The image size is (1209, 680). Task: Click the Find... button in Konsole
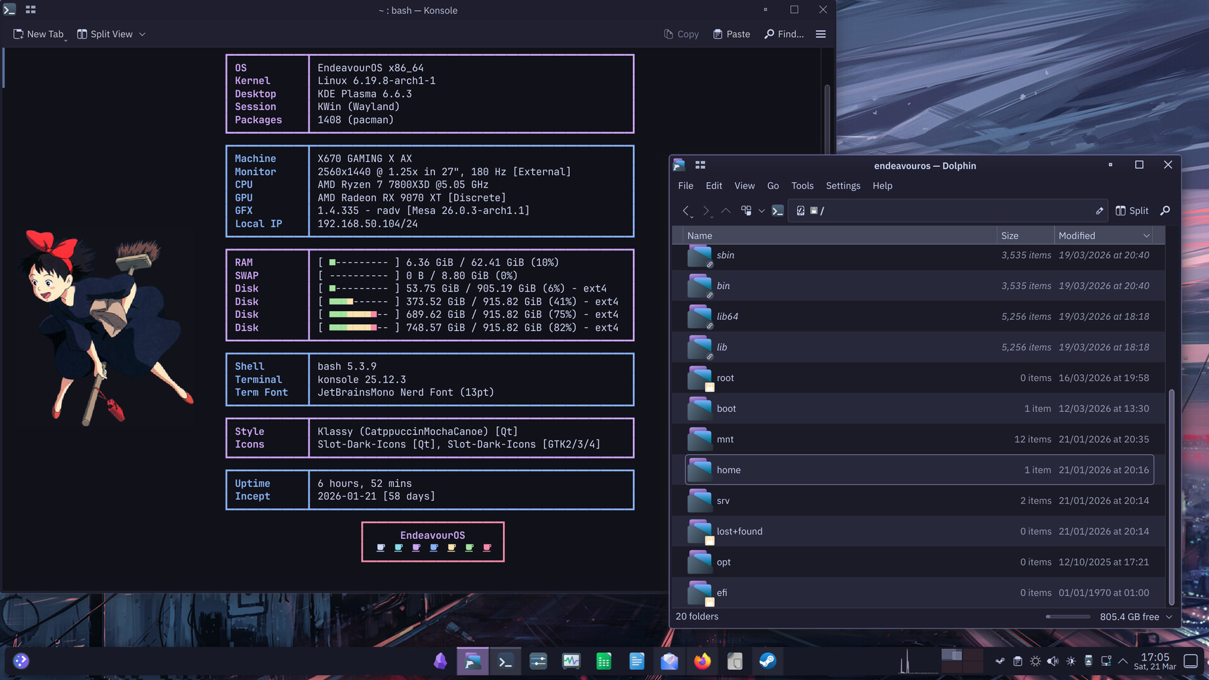784,34
